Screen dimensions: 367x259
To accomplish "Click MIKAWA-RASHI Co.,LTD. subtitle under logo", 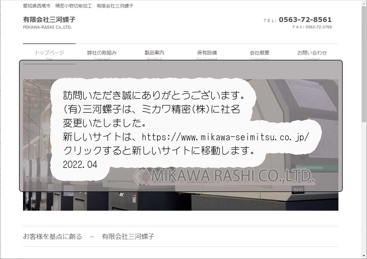I will (48, 27).
